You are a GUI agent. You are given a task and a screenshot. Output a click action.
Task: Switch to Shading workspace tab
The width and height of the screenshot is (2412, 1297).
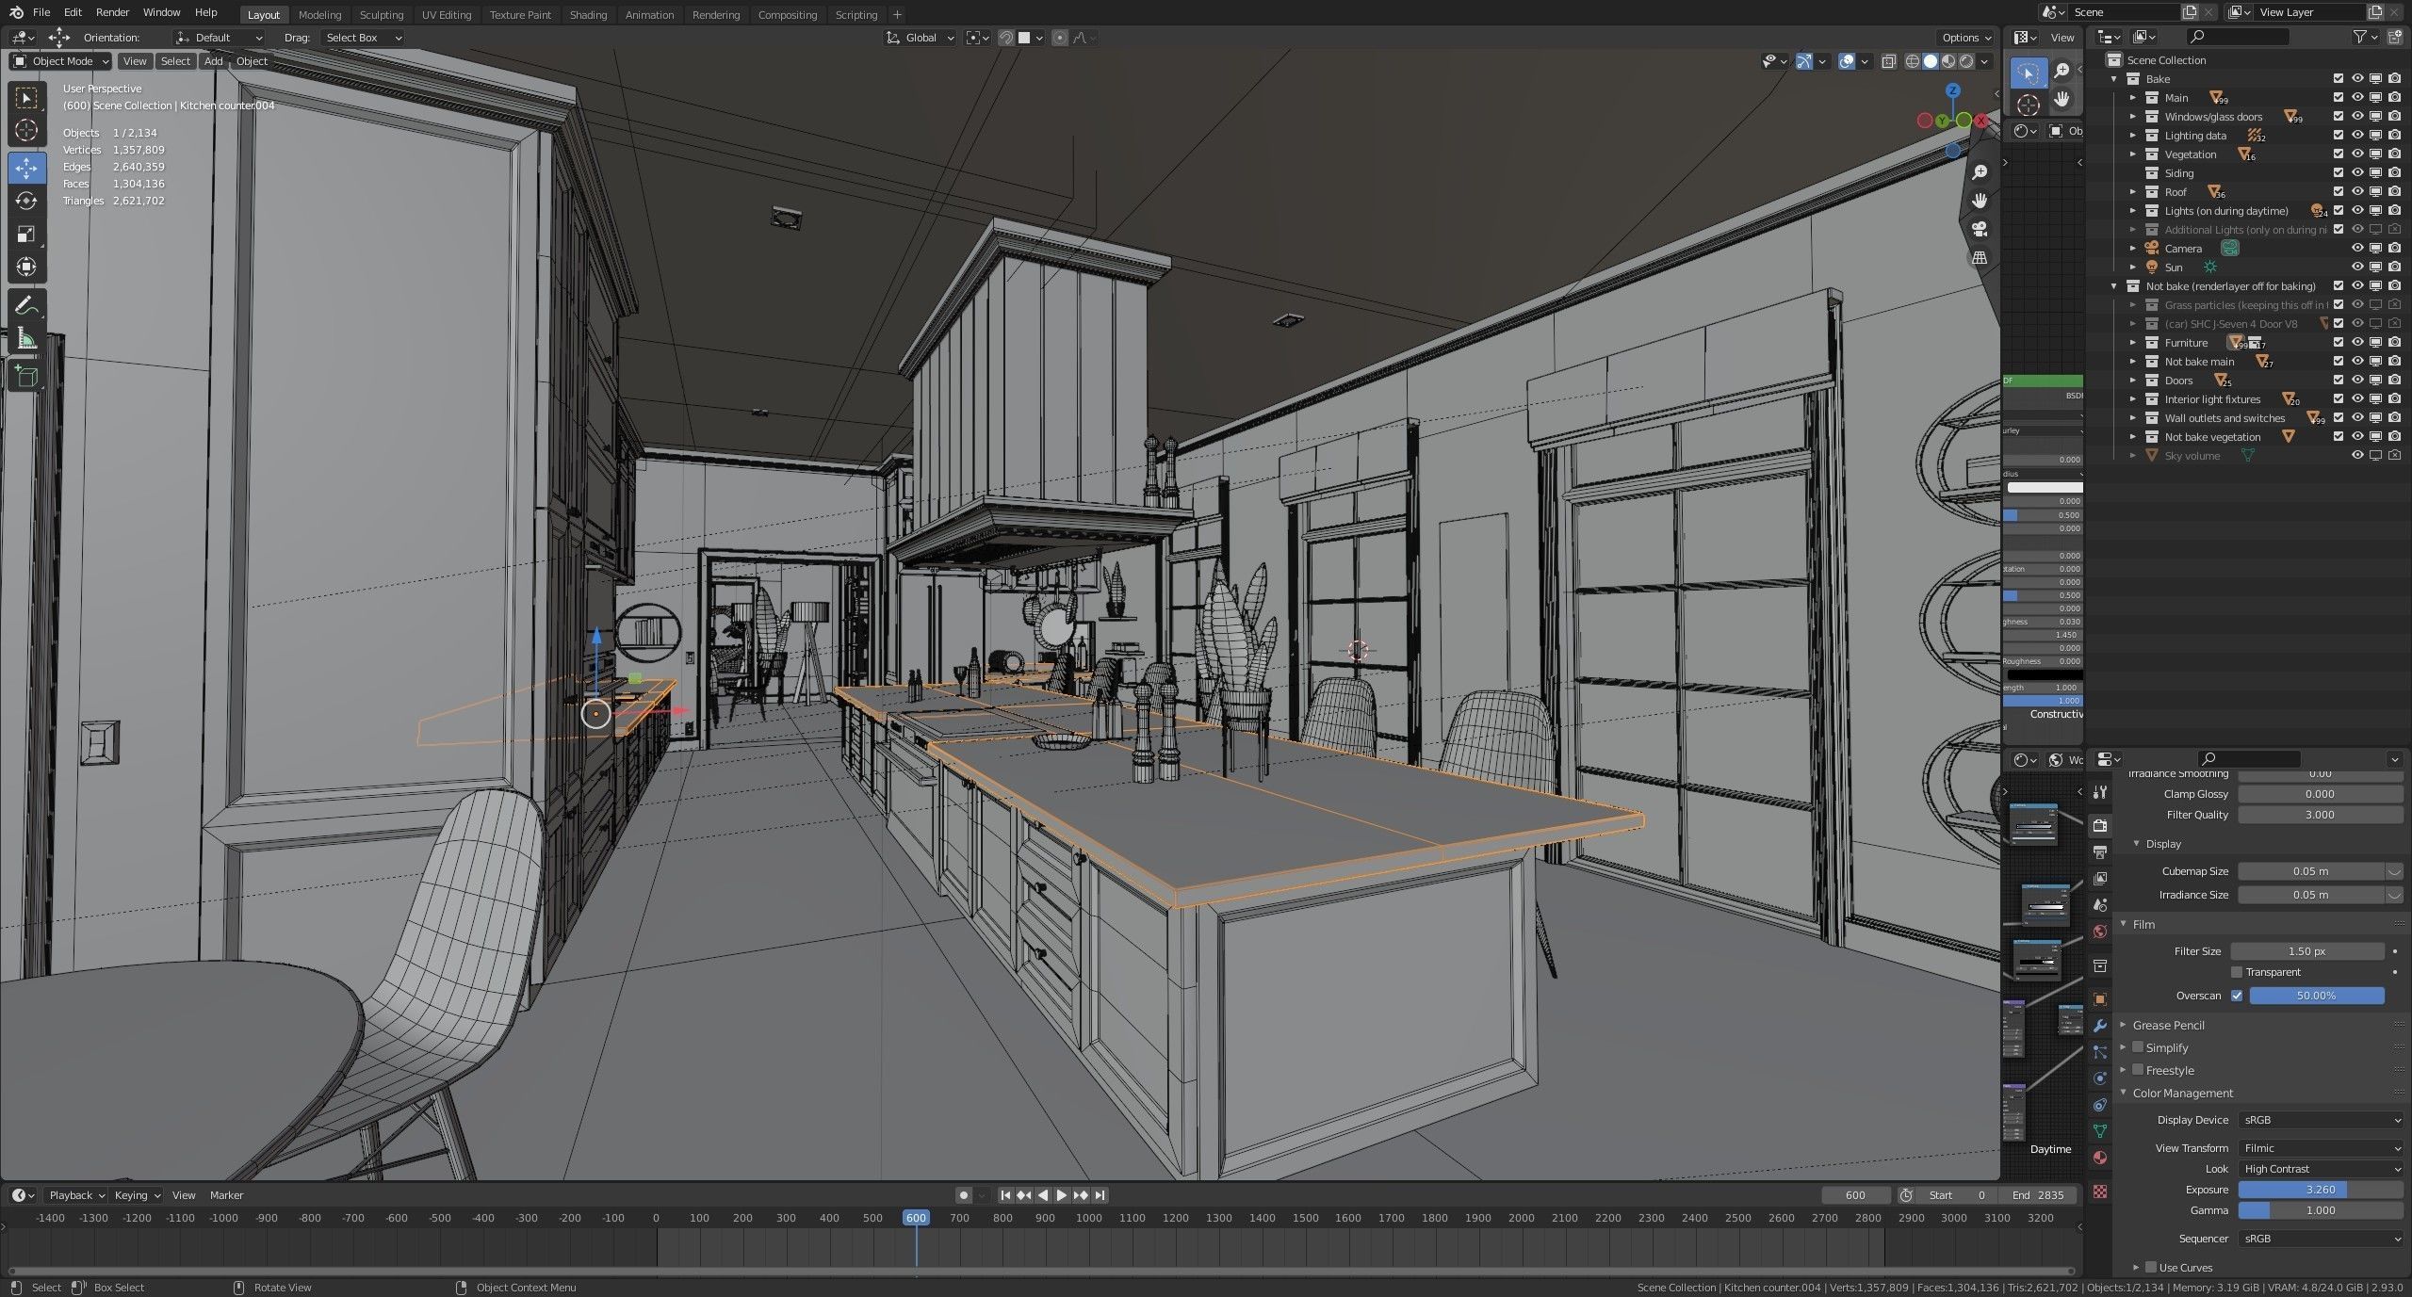click(588, 15)
